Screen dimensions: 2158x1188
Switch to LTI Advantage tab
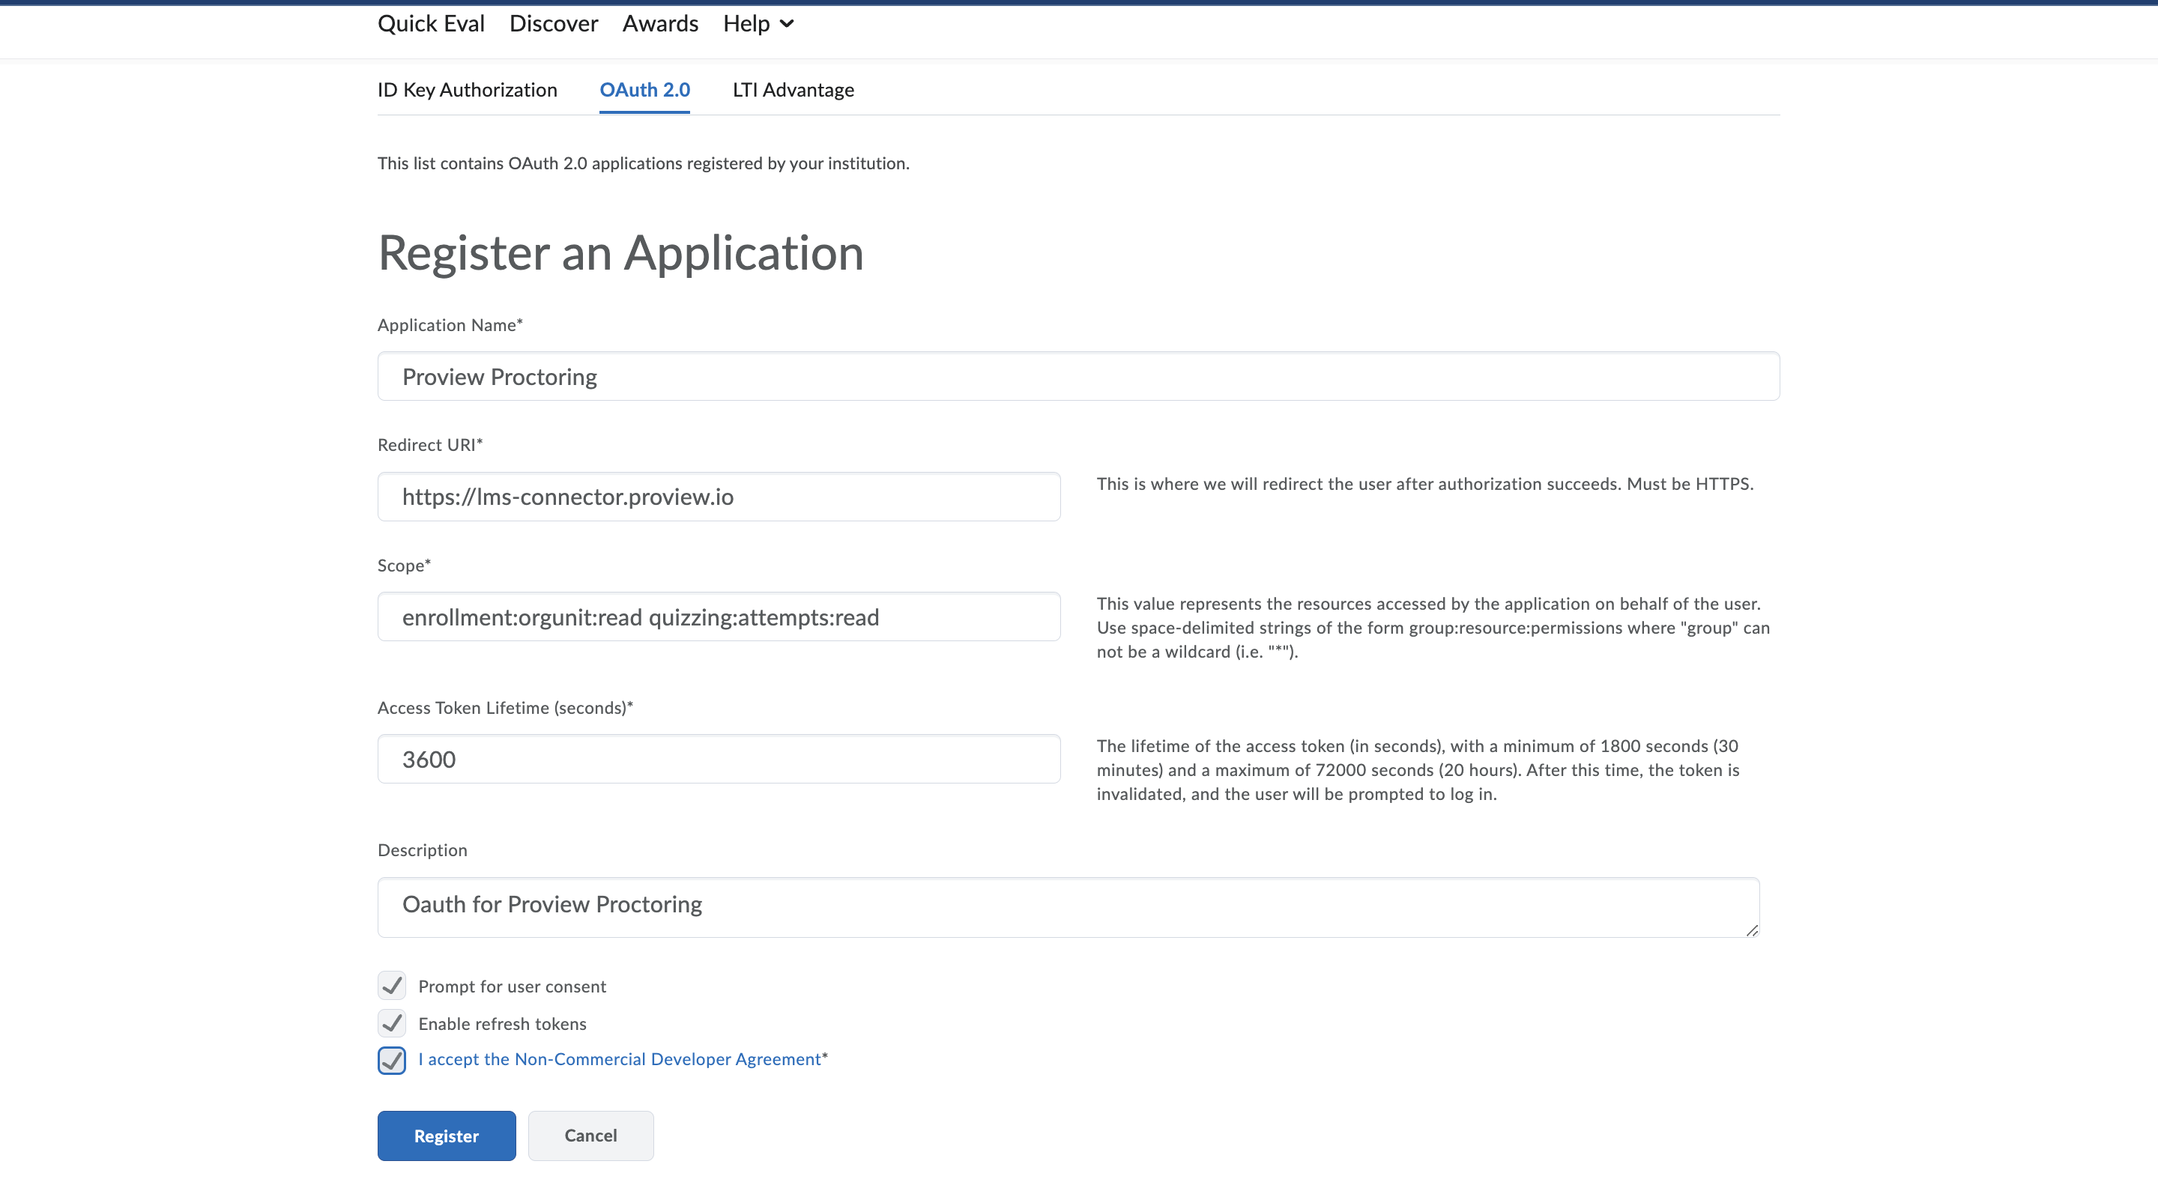(x=793, y=90)
